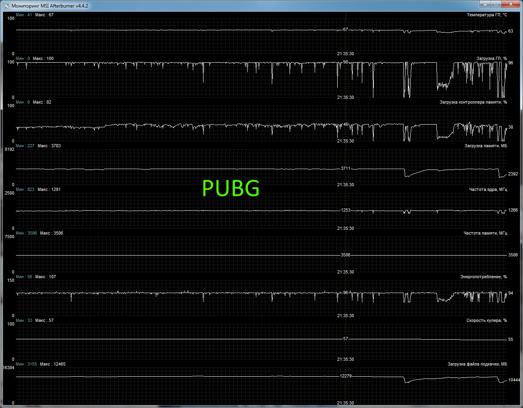The image size is (523, 408).
Task: Click the 'Мин : 41' temperature minimum label
Action: click(24, 15)
